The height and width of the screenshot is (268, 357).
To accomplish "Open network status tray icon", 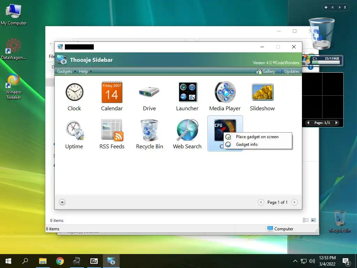I will point(304,261).
